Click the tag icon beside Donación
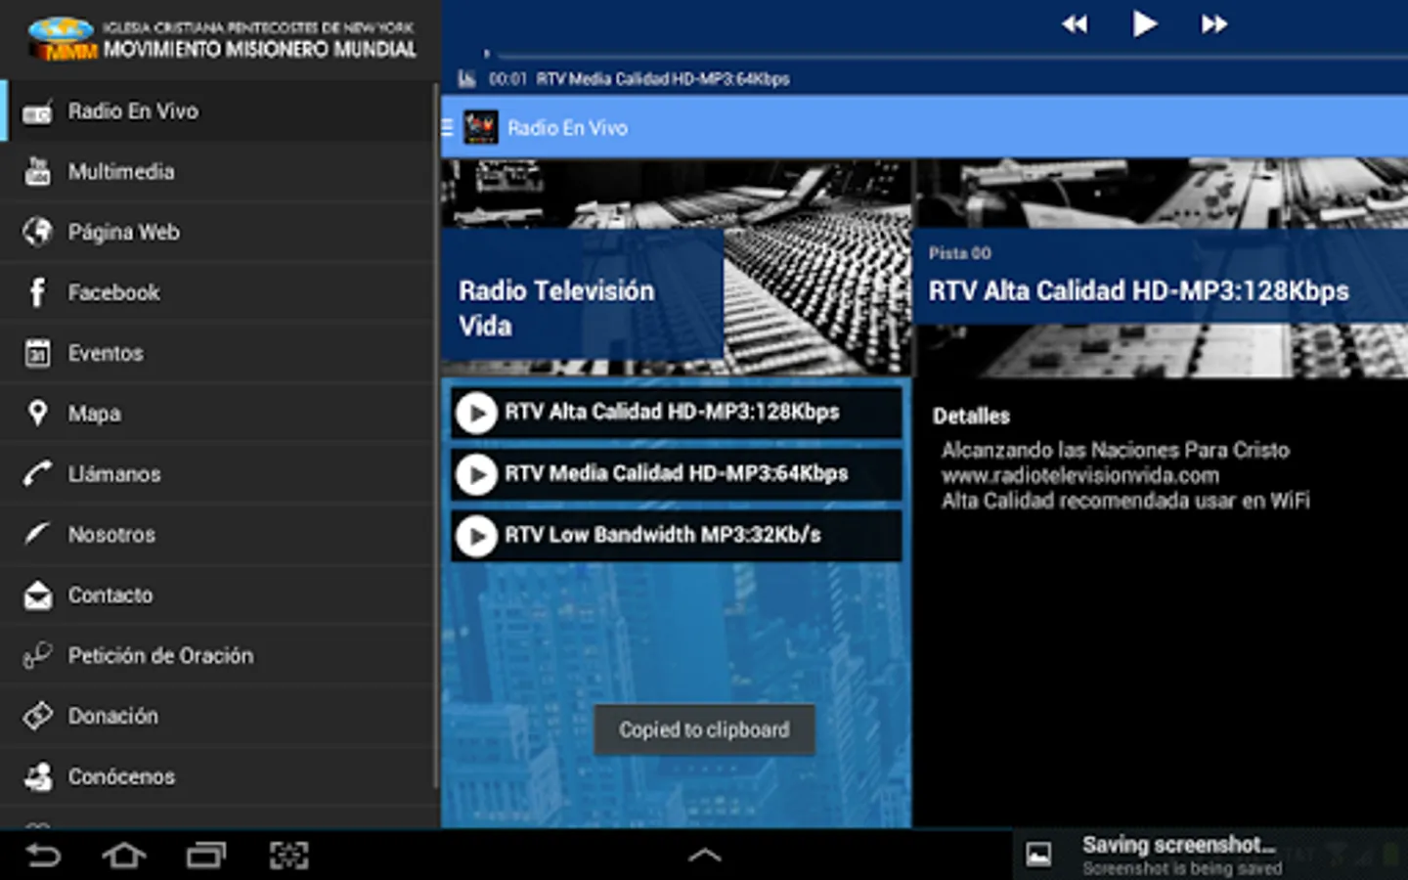 point(37,716)
